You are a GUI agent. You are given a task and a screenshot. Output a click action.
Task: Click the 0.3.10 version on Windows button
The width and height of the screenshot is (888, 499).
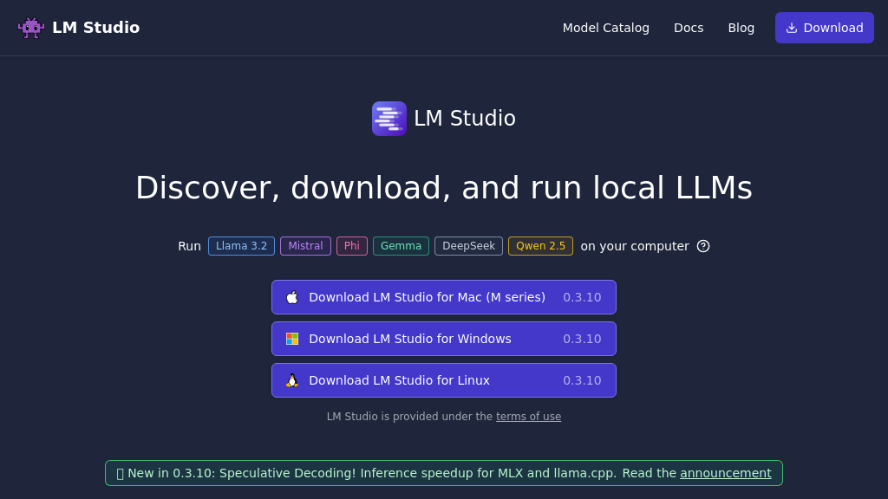pyautogui.click(x=582, y=339)
